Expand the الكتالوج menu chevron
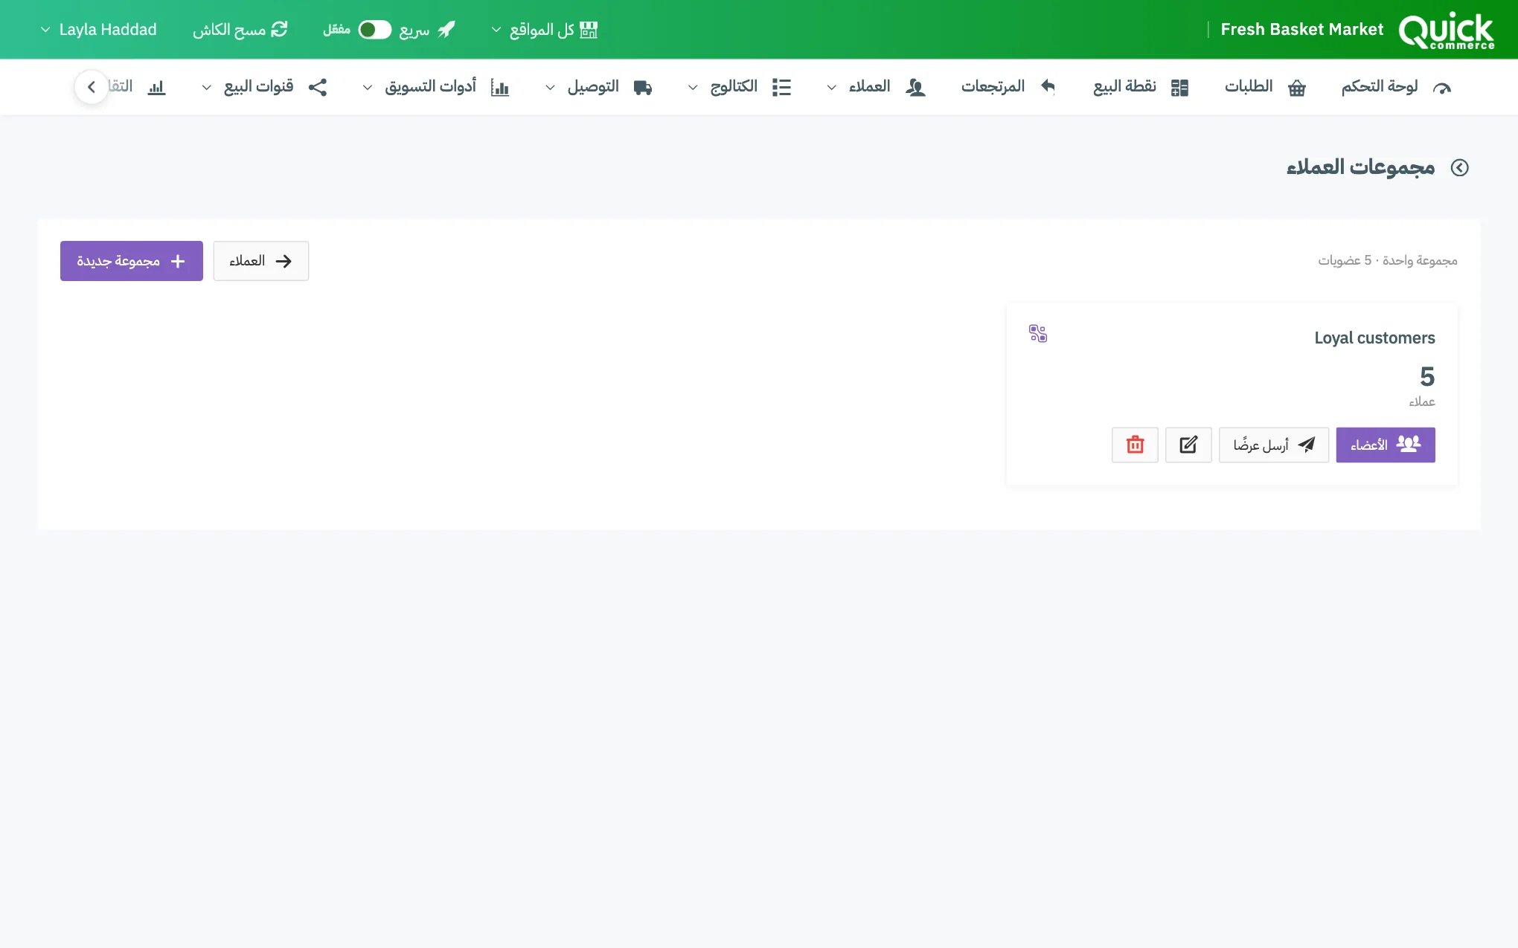Image resolution: width=1518 pixels, height=948 pixels. point(692,88)
